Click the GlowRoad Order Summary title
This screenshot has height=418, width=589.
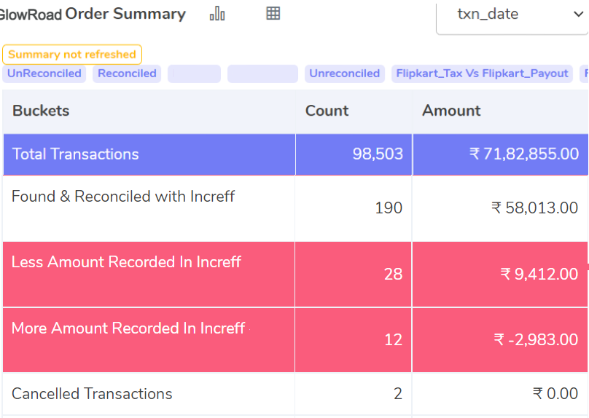(93, 14)
